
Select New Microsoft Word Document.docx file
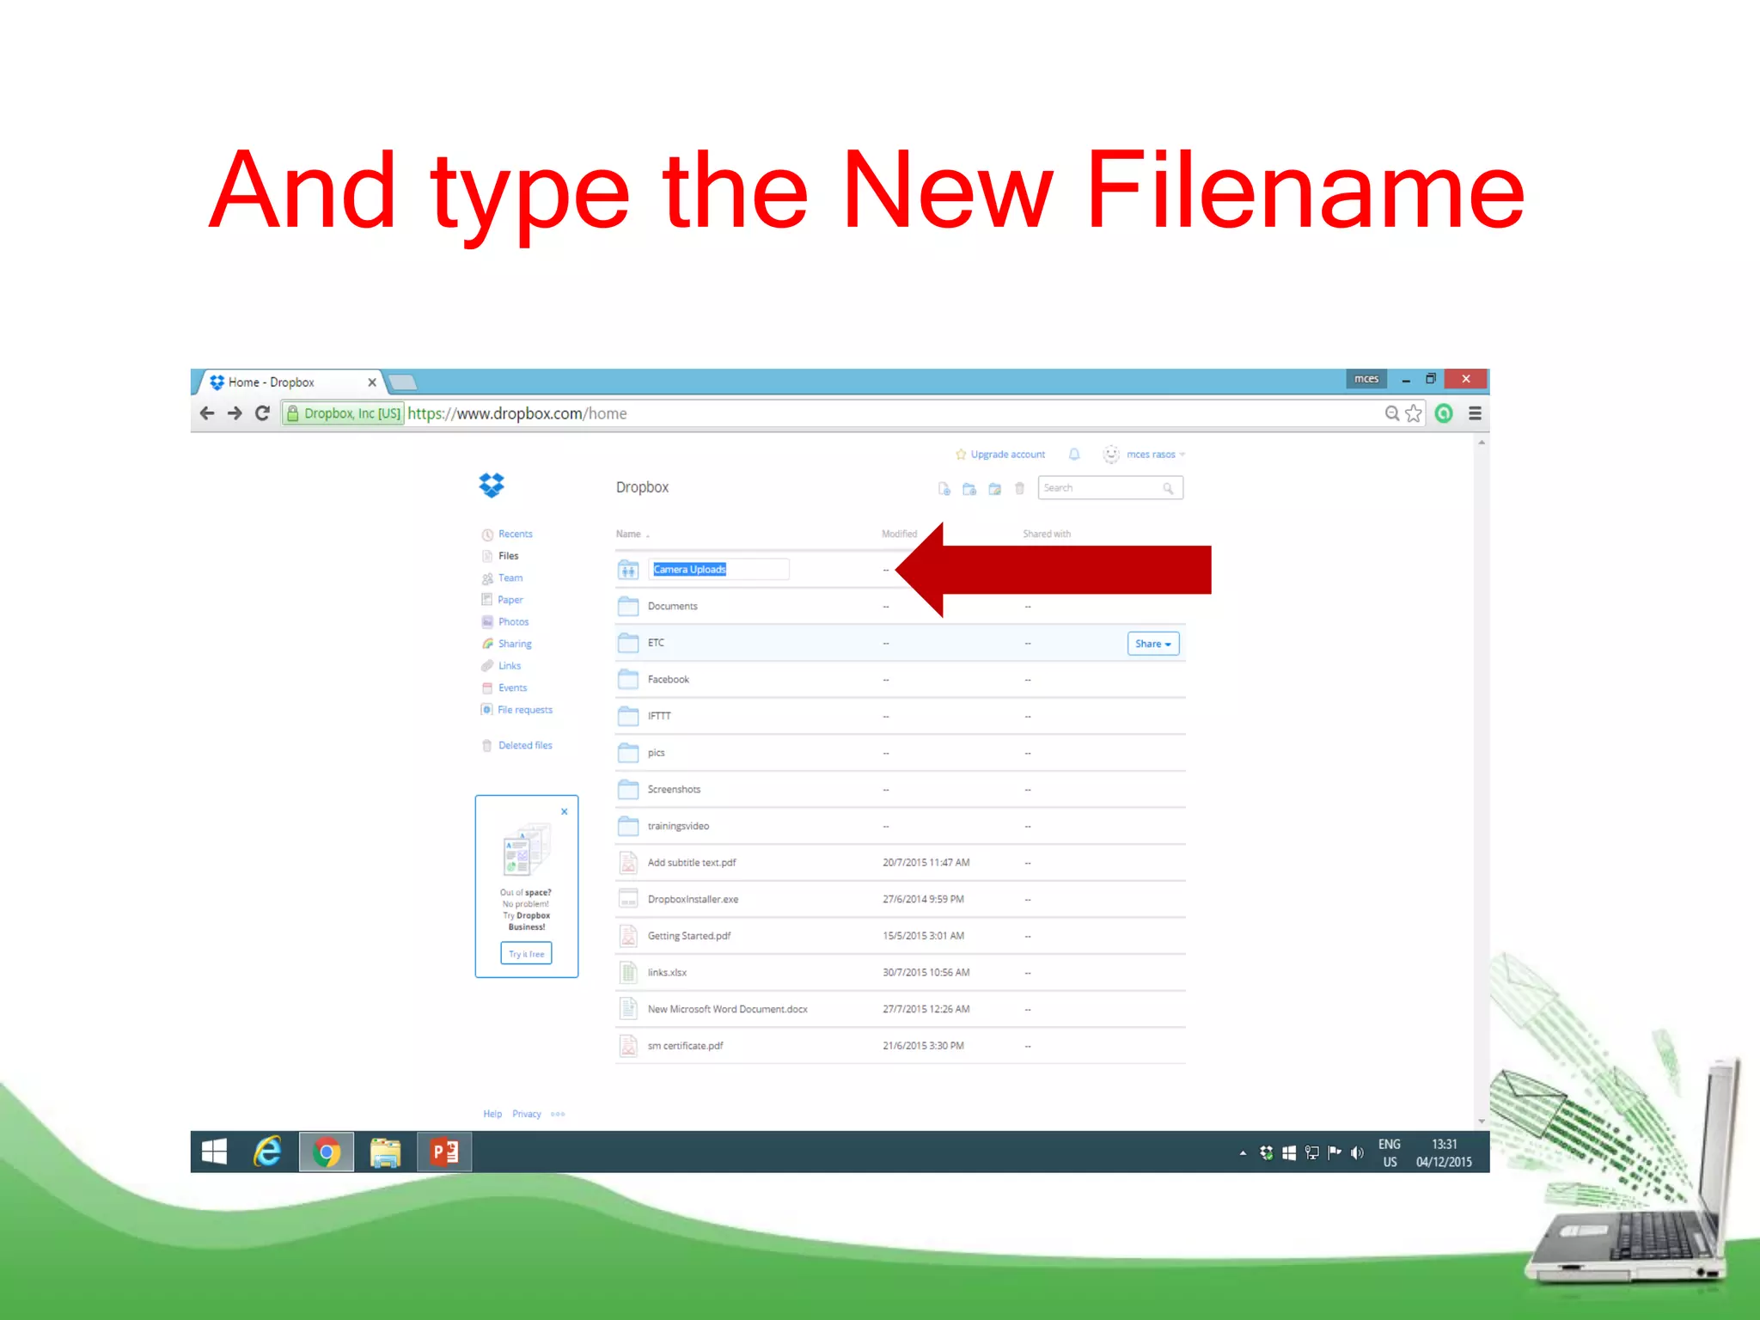900,1009
